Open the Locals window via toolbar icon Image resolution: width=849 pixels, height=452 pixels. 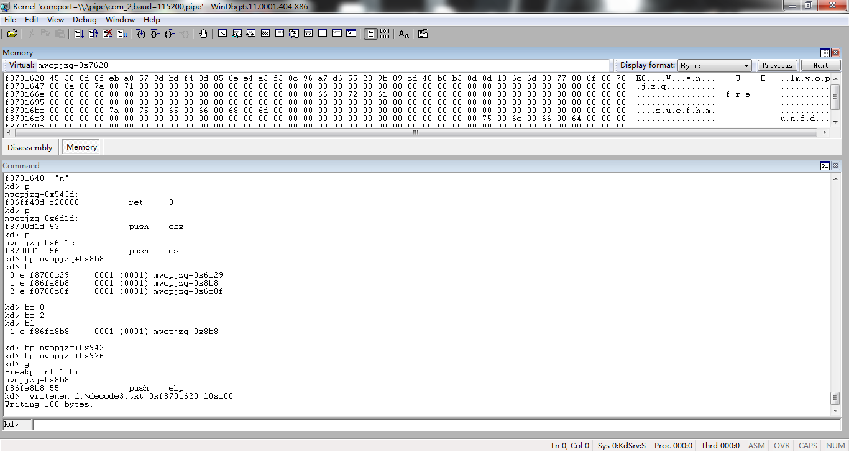251,34
